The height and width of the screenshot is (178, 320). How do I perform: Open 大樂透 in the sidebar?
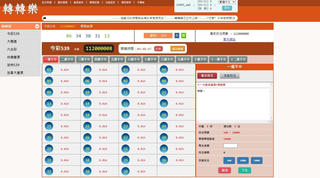point(20,42)
